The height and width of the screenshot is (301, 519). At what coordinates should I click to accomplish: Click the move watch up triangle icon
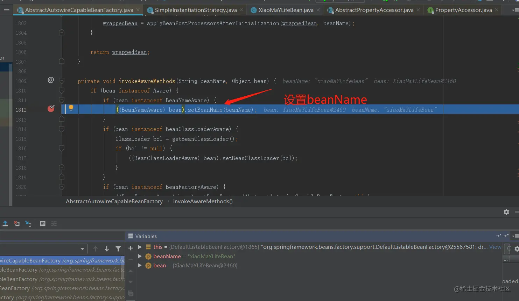131,271
